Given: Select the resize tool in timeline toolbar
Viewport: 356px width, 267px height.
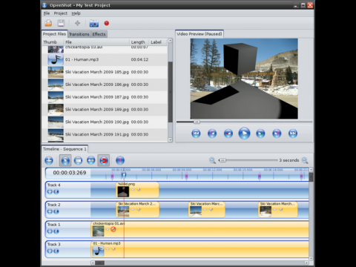Looking at the screenshot, I should [91, 160].
